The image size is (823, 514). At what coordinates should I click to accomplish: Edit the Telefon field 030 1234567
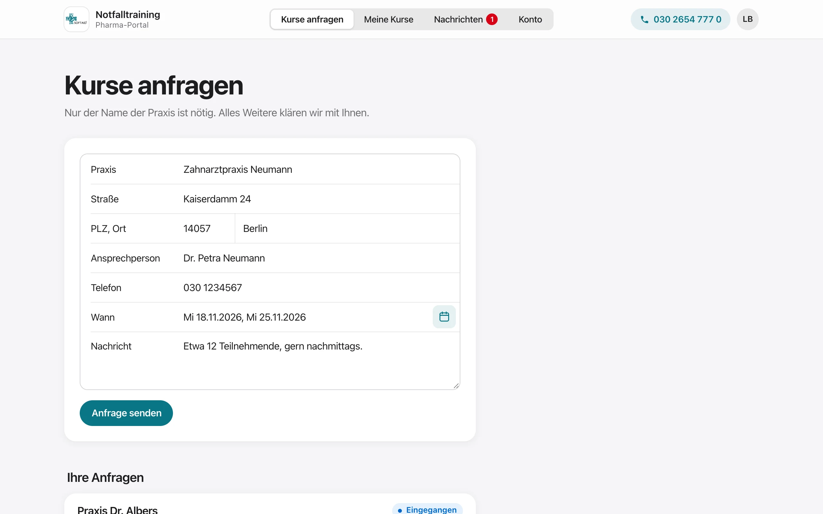pyautogui.click(x=321, y=288)
